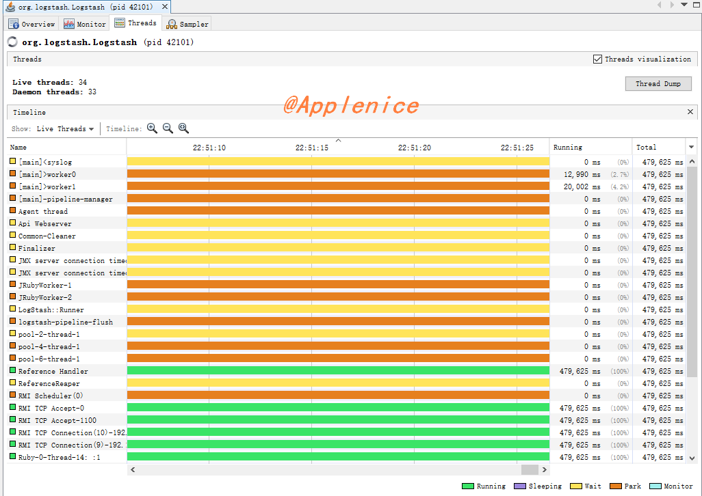Select the org.logstash.Logstash (pid 42101) document tab
This screenshot has width=702, height=496.
click(86, 7)
